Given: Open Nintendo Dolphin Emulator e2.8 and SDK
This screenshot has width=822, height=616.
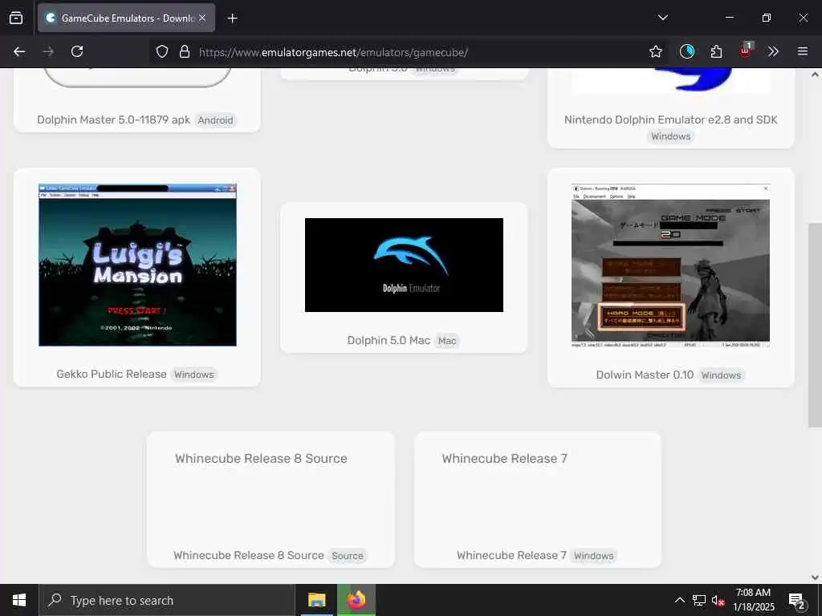Looking at the screenshot, I should (670, 120).
